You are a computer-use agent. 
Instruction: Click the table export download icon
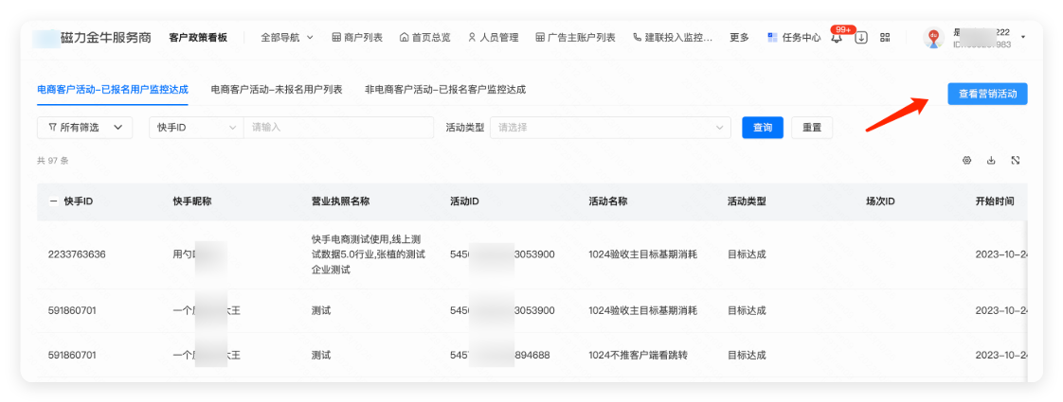click(991, 161)
